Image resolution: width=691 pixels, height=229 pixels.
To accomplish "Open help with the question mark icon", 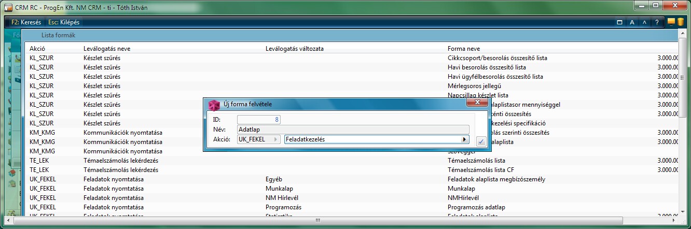I will pyautogui.click(x=657, y=22).
